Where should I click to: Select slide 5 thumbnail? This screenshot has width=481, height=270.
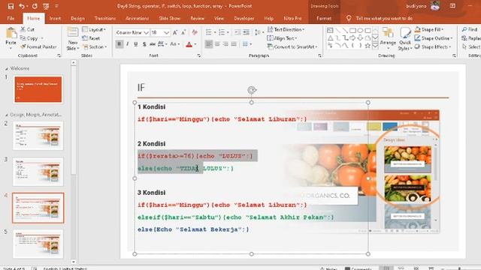pyautogui.click(x=38, y=244)
